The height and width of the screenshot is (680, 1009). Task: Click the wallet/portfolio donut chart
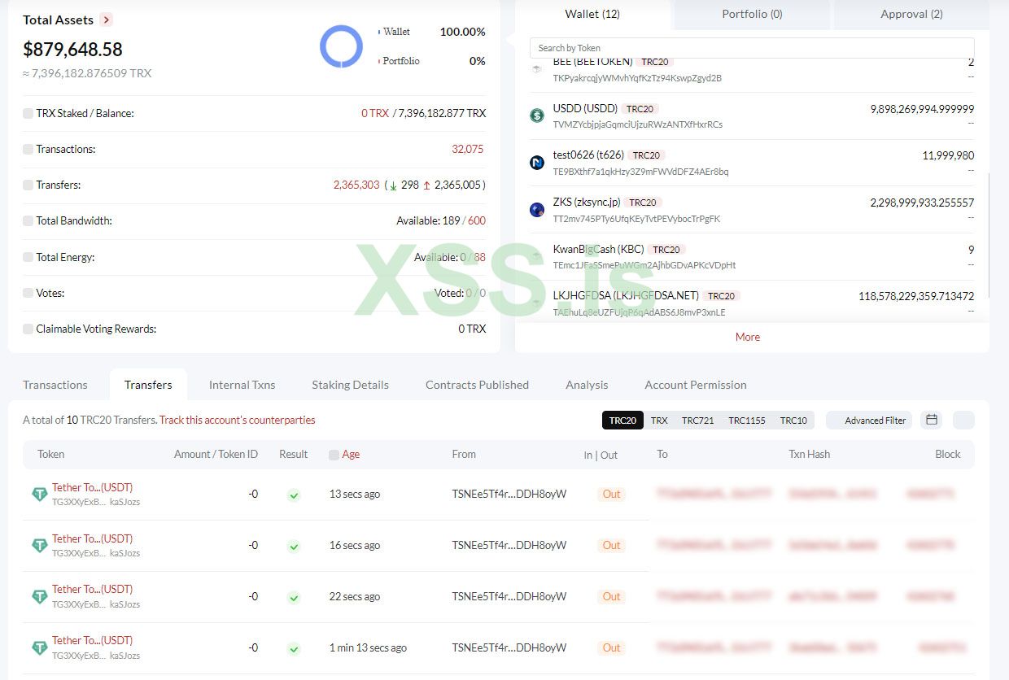(341, 46)
